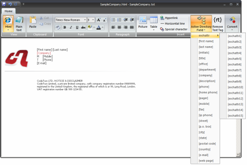Insert a numbered list
This screenshot has width=247, height=165.
pos(119,20)
